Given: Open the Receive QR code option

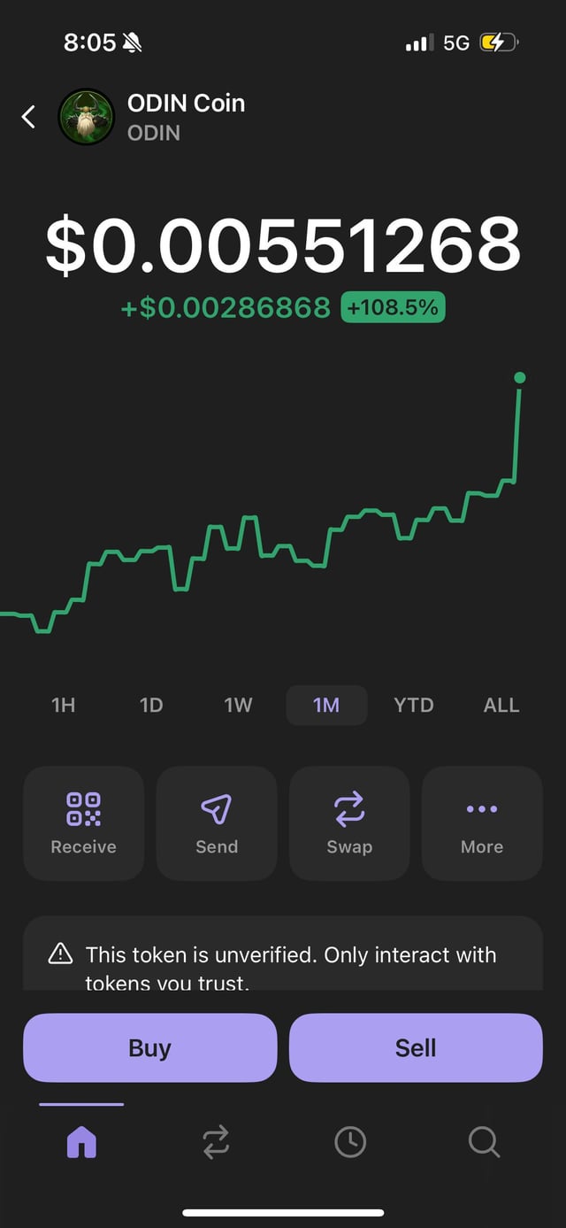Looking at the screenshot, I should pos(83,823).
